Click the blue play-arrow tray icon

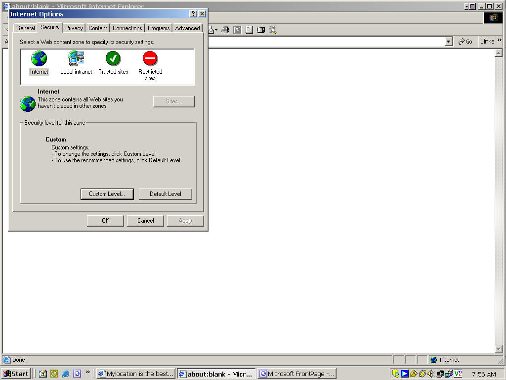405,374
